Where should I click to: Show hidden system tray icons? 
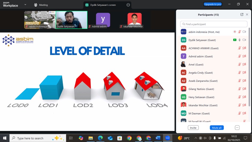(196, 138)
